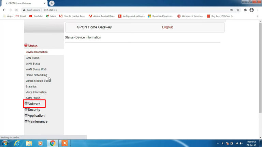Open WAN Status IPv6 page

(x=36, y=69)
